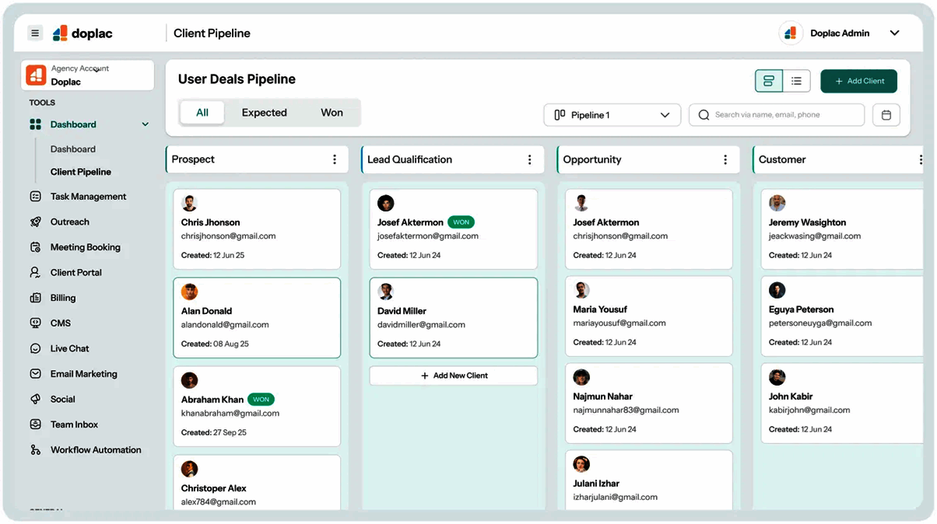This screenshot has height=524, width=937.
Task: Open Task Management from sidebar
Action: [88, 197]
